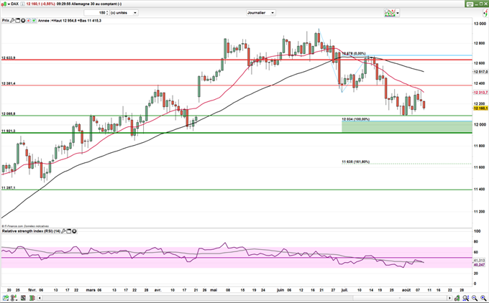This screenshot has height=303, width=489.
Task: Click the 11 636 (161,80%) Fibonacci label
Action: coord(355,162)
